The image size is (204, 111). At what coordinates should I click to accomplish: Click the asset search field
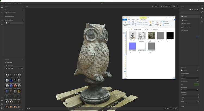pyautogui.click(x=14, y=65)
